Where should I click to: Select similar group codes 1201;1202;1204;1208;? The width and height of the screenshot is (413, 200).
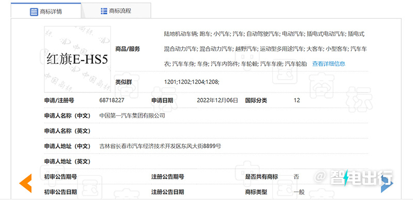coord(192,82)
